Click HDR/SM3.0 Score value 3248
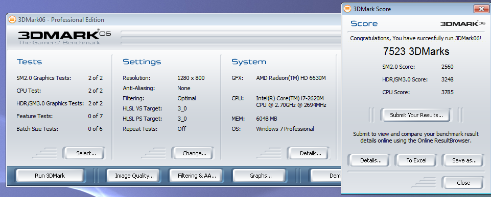 click(448, 79)
